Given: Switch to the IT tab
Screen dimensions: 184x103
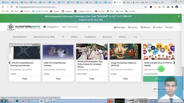Looking at the screenshot, I should pos(63,37).
